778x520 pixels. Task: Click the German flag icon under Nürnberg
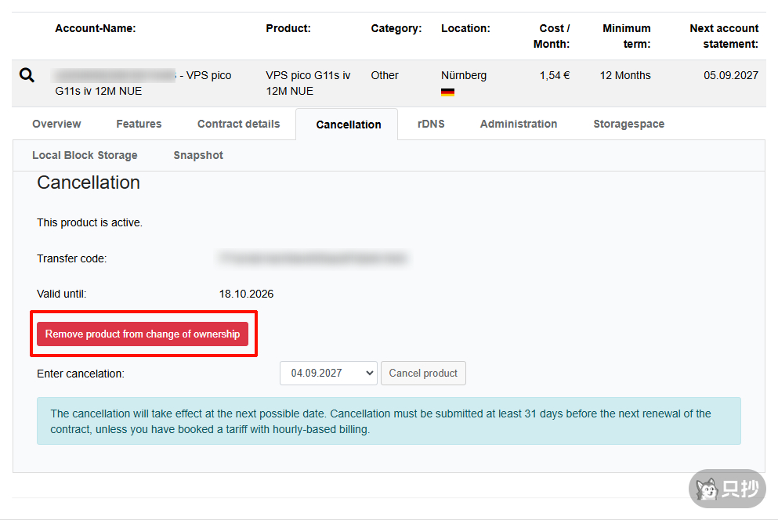447,92
